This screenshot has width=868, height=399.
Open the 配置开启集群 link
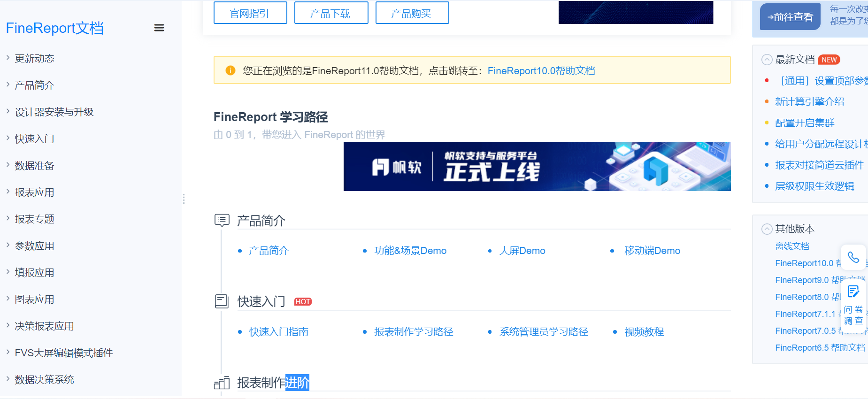(805, 123)
